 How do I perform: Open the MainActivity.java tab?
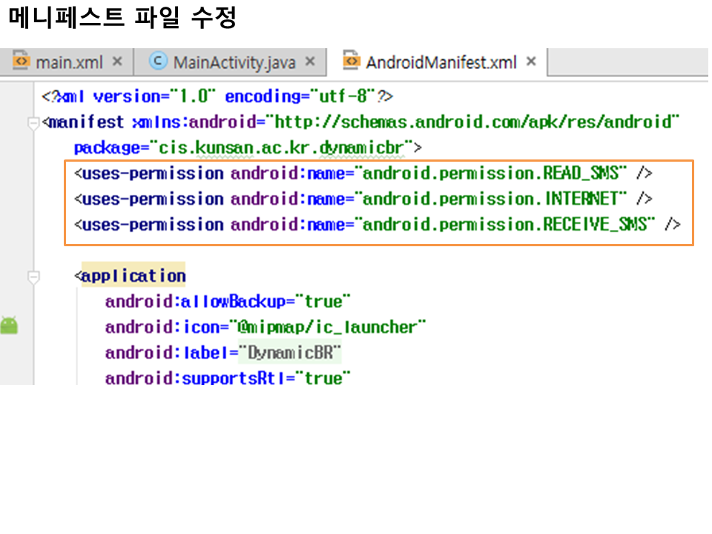(x=234, y=62)
